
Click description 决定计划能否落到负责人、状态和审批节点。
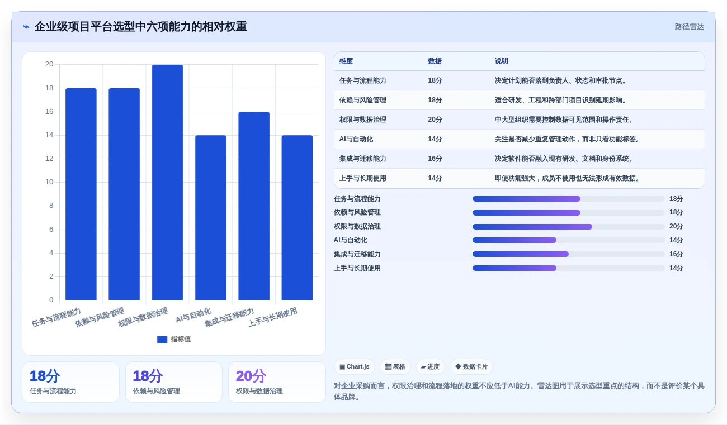561,80
